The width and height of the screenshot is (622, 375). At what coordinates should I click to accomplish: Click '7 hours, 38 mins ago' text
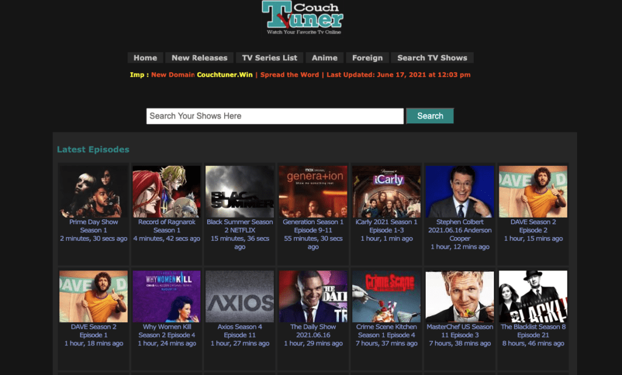tap(460, 343)
